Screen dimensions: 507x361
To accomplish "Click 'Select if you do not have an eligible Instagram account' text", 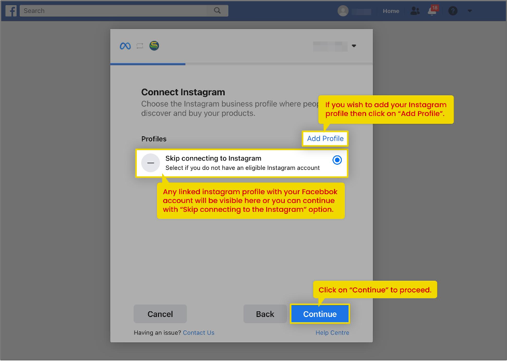I will tap(242, 168).
